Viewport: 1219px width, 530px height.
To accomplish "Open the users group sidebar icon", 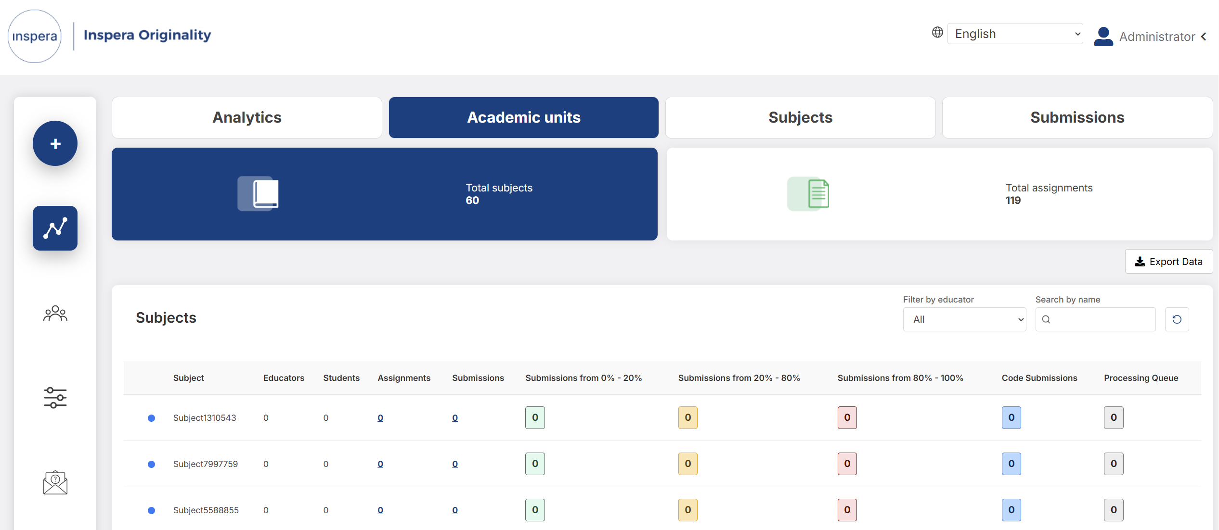I will click(x=55, y=314).
